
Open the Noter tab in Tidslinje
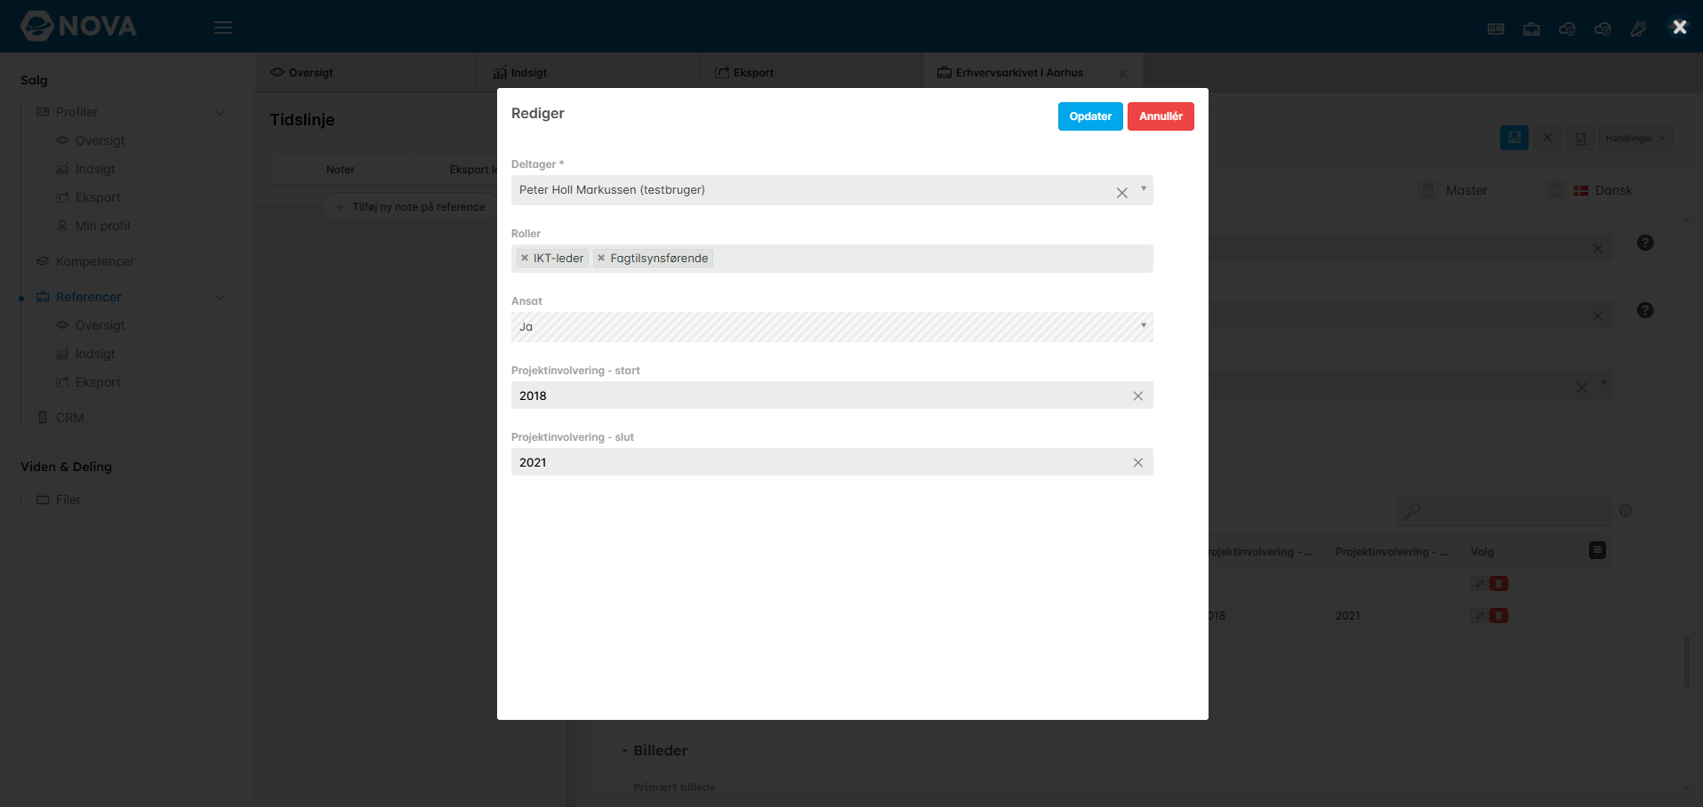[x=340, y=170]
